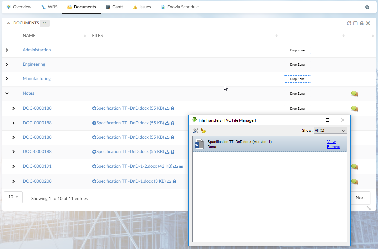
Task: Switch to the Issues tab
Action: tap(142, 7)
